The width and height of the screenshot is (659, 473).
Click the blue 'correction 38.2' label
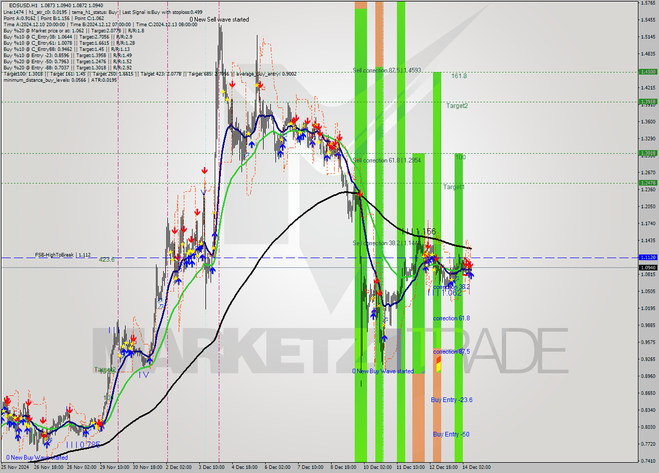tap(452, 287)
